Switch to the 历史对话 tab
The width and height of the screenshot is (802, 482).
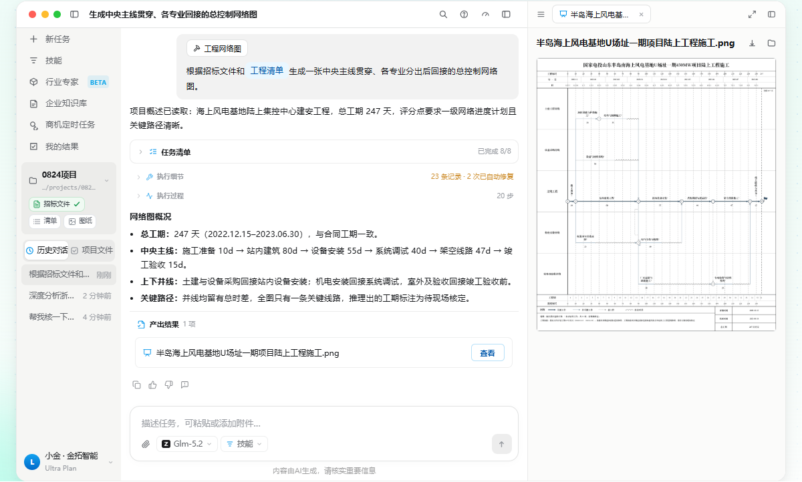click(x=47, y=250)
